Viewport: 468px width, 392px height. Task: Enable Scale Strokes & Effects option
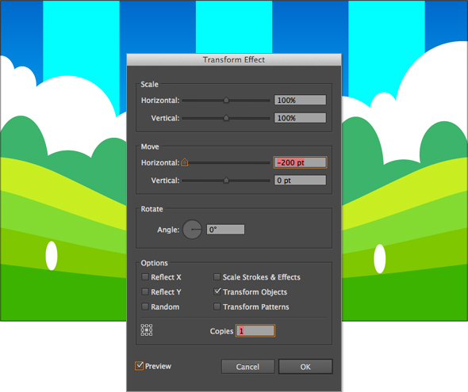click(x=217, y=277)
